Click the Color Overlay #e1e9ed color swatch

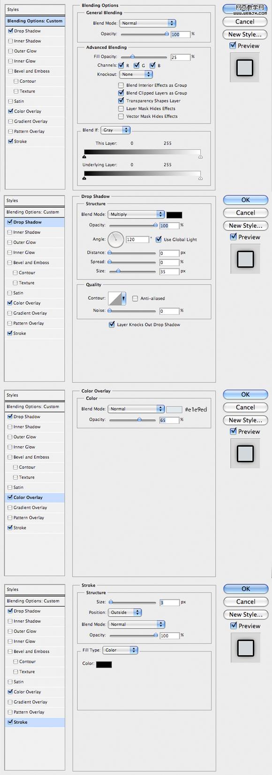point(174,409)
